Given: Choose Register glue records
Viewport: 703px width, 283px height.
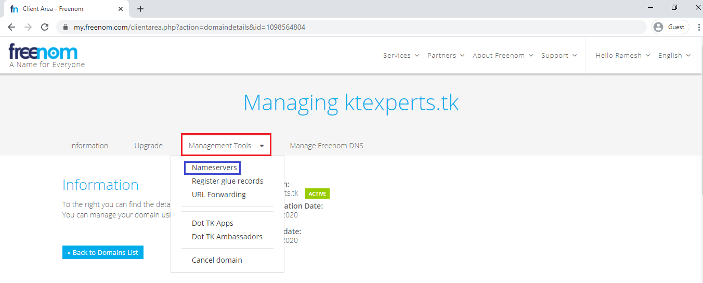Looking at the screenshot, I should coord(228,181).
